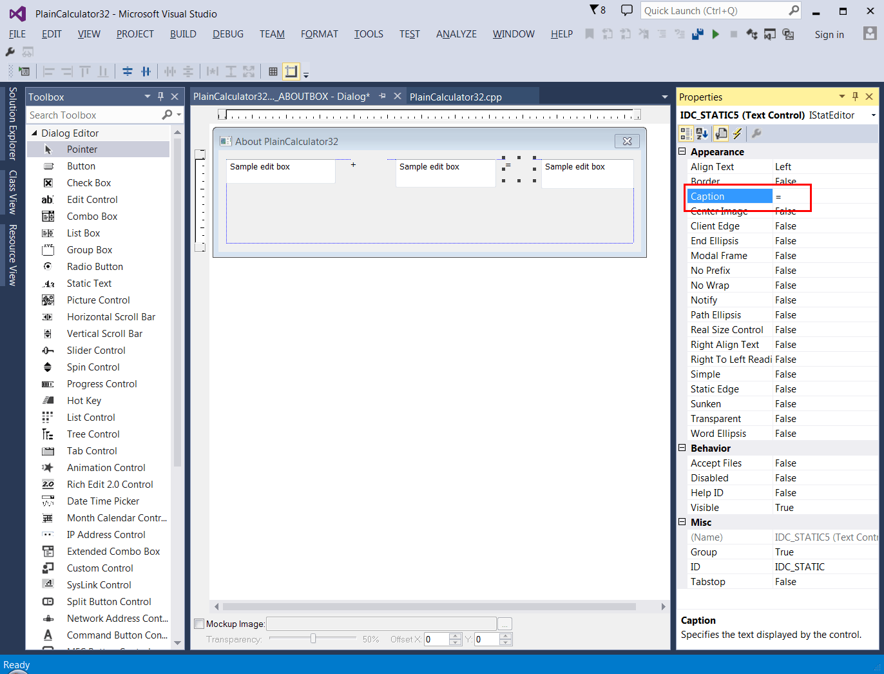
Task: Show Categorized view in Properties panel
Action: coord(686,133)
